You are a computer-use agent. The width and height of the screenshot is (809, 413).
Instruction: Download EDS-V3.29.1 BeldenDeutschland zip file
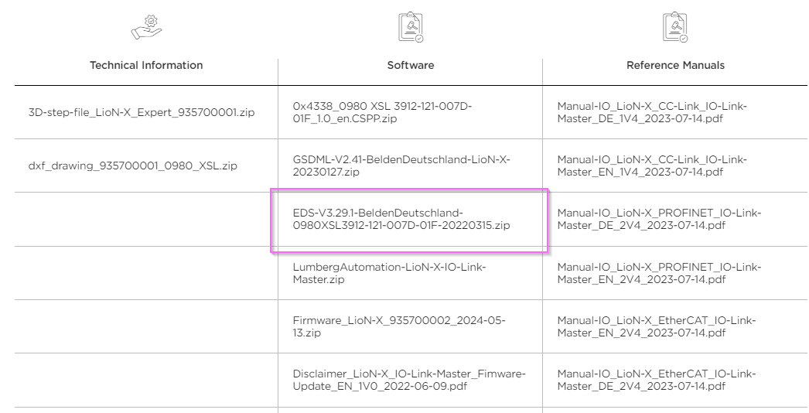(401, 220)
